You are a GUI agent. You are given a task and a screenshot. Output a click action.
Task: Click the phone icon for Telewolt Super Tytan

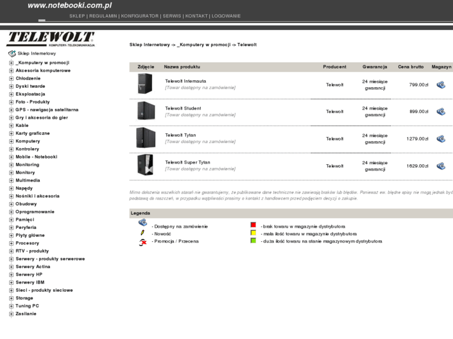coord(441,166)
